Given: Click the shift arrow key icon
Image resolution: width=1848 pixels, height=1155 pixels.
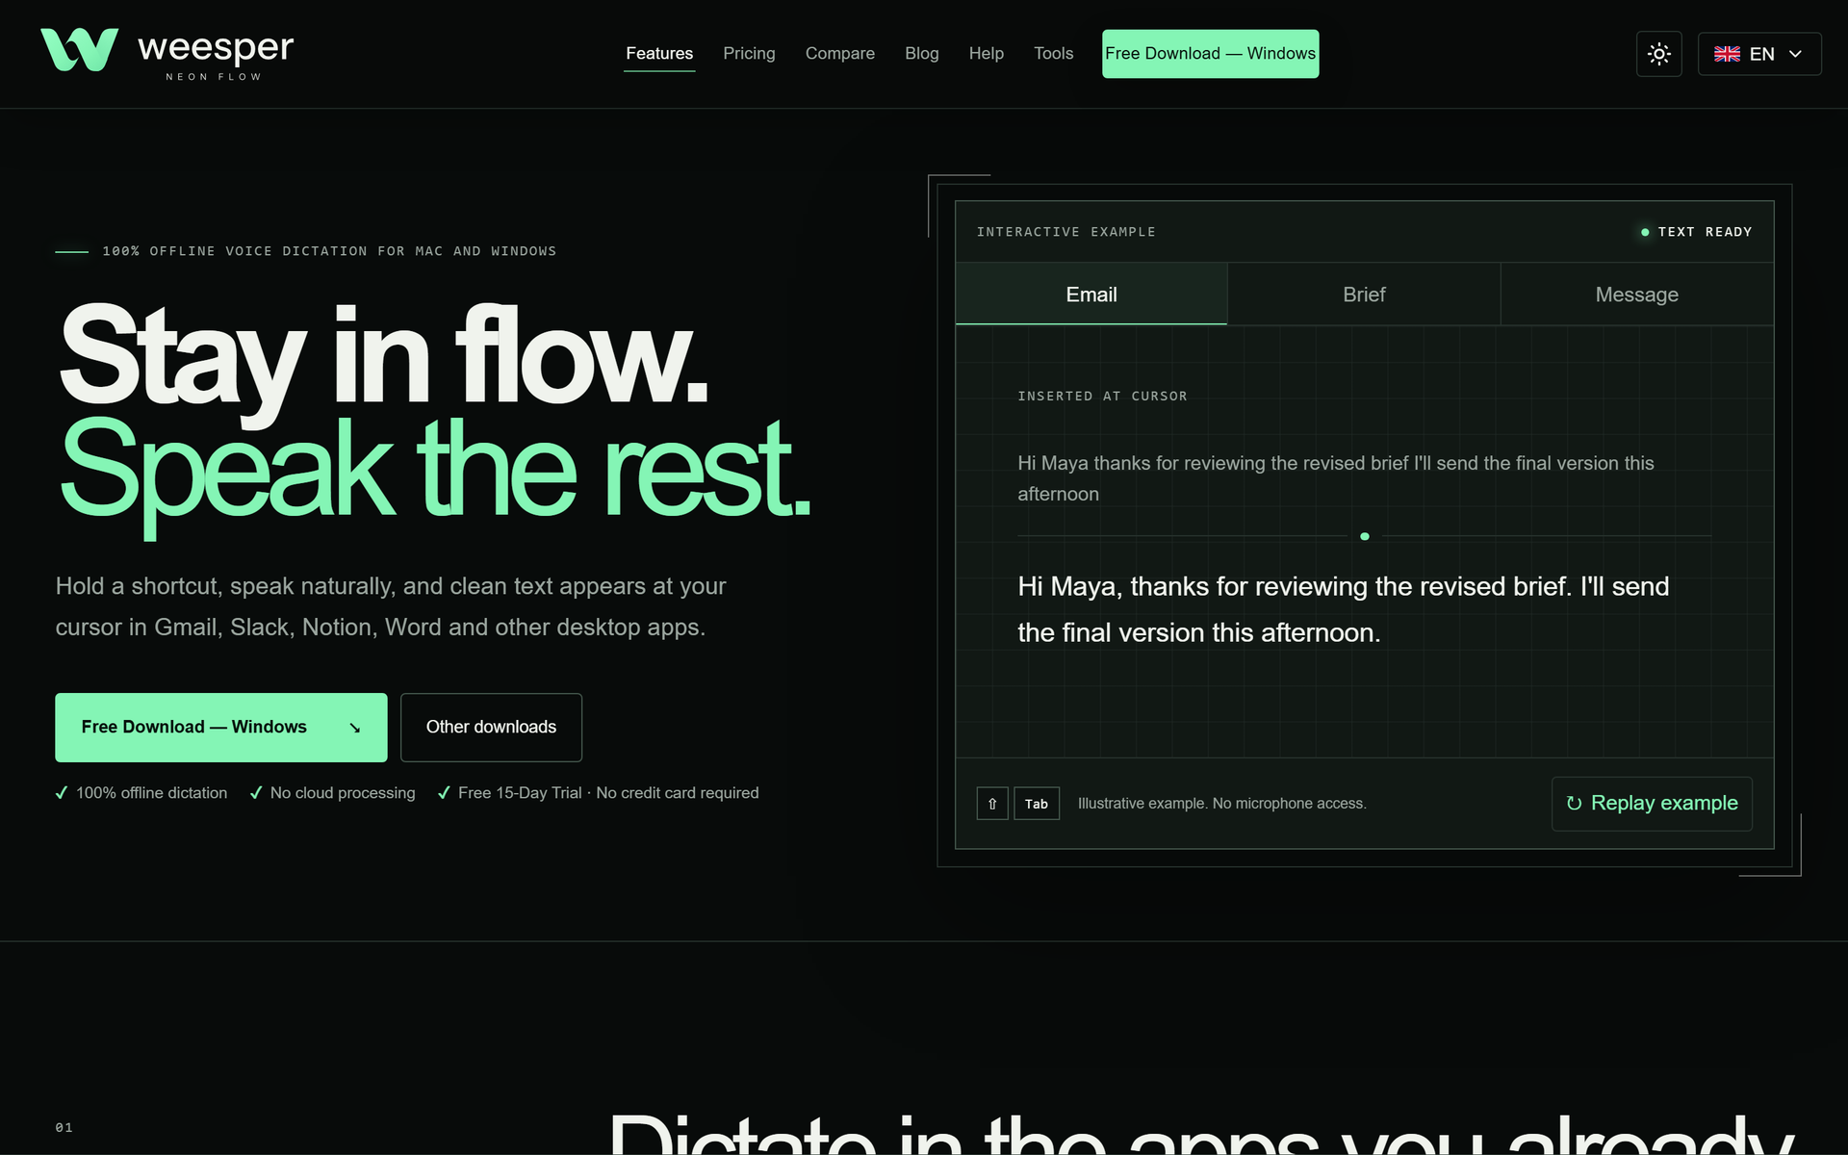Looking at the screenshot, I should click(992, 804).
